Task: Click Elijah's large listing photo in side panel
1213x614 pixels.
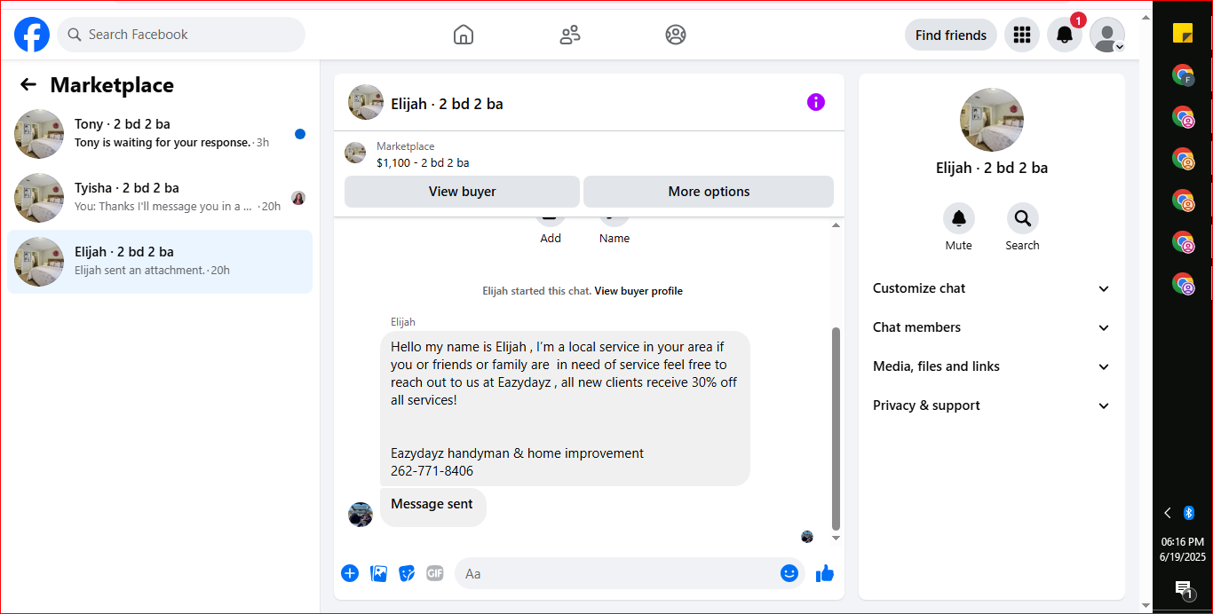Action: [x=992, y=120]
